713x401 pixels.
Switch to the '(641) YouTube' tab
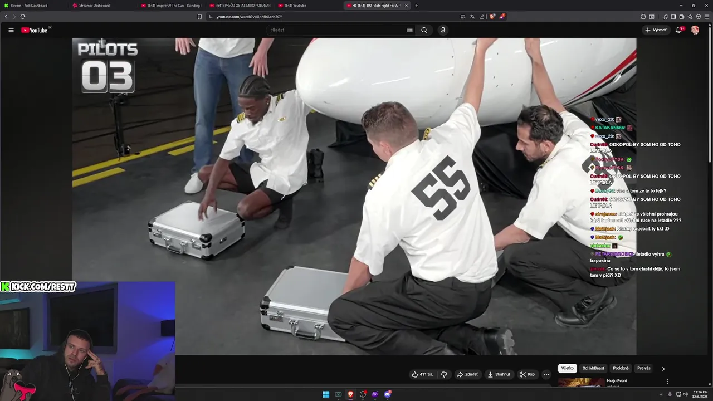coord(307,6)
